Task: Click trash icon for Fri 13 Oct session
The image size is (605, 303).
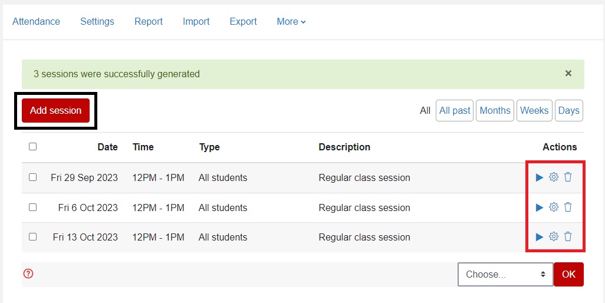Action: pyautogui.click(x=568, y=236)
